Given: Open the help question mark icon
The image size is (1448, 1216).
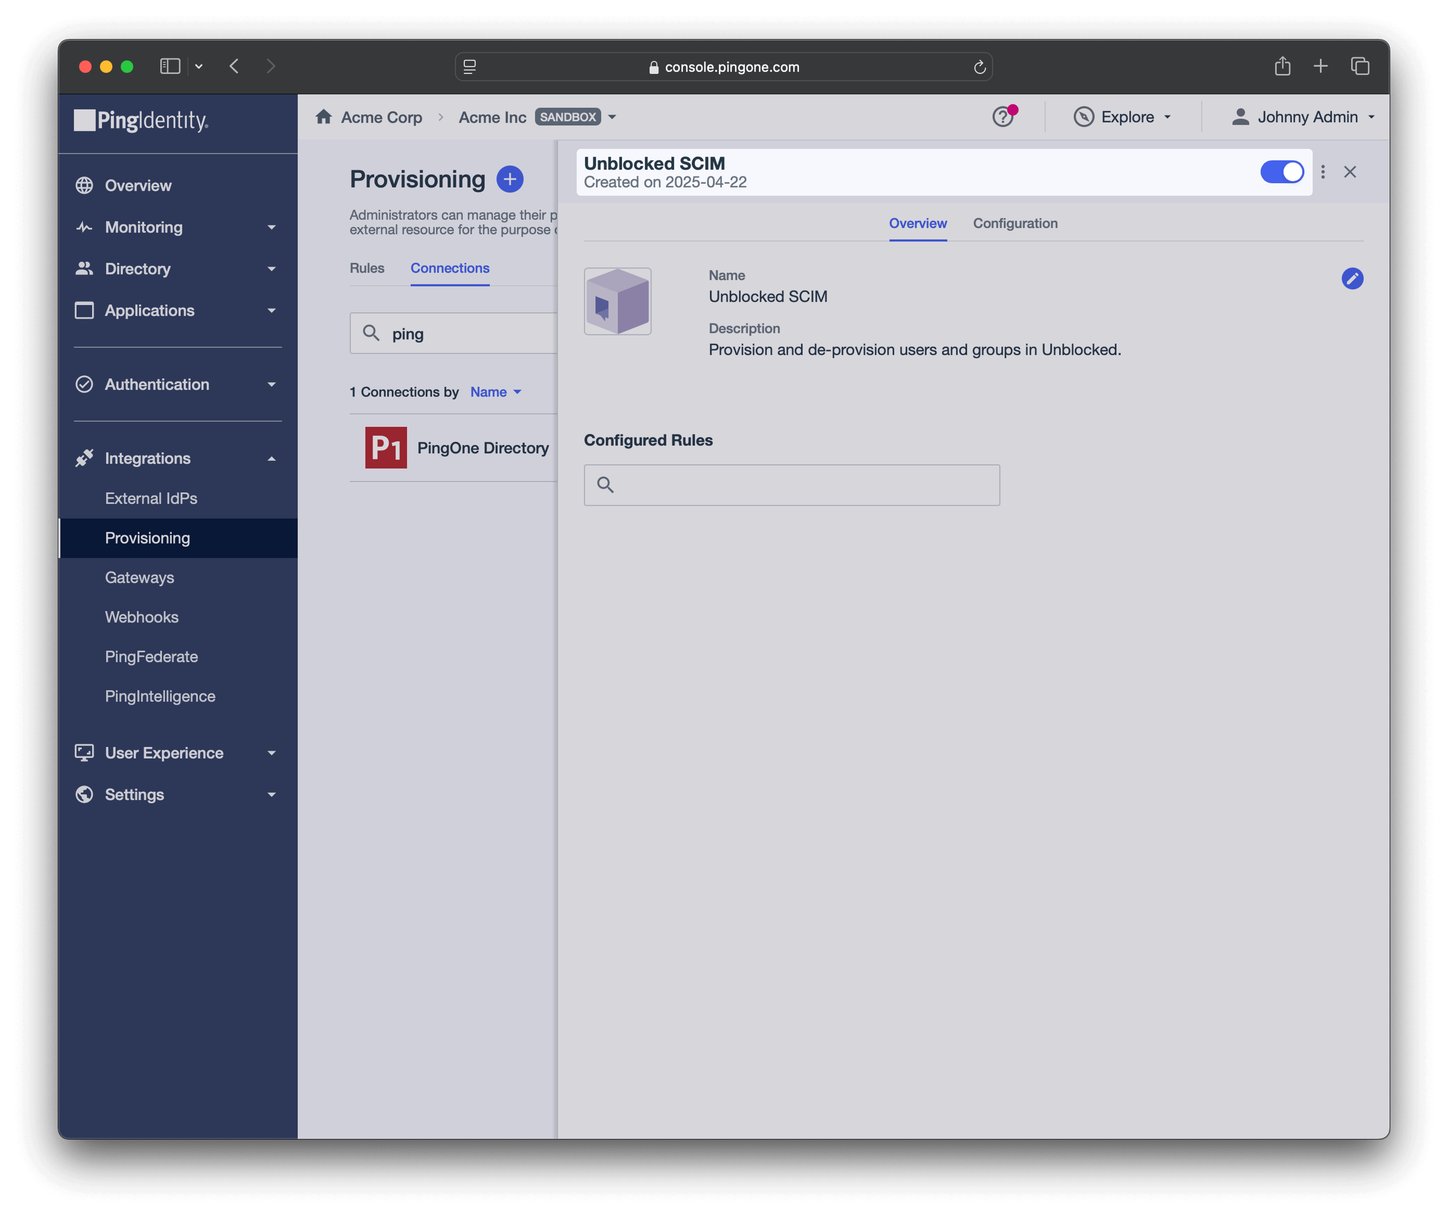Looking at the screenshot, I should click(x=1002, y=117).
